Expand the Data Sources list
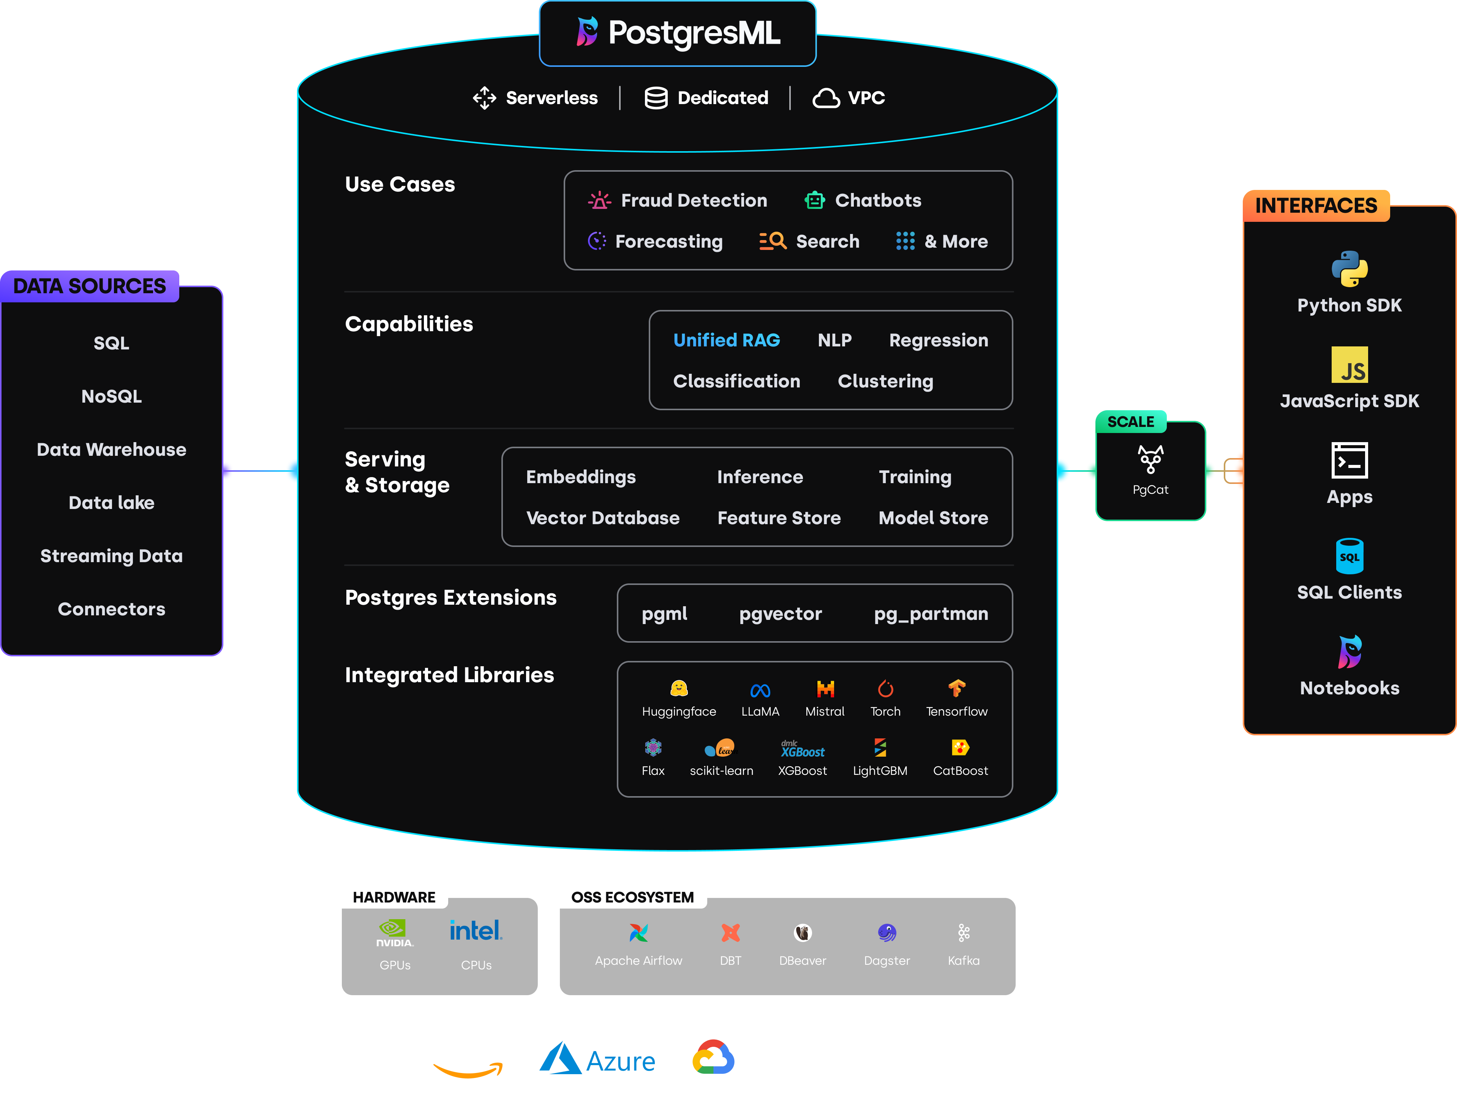This screenshot has height=1100, width=1457. coord(90,286)
